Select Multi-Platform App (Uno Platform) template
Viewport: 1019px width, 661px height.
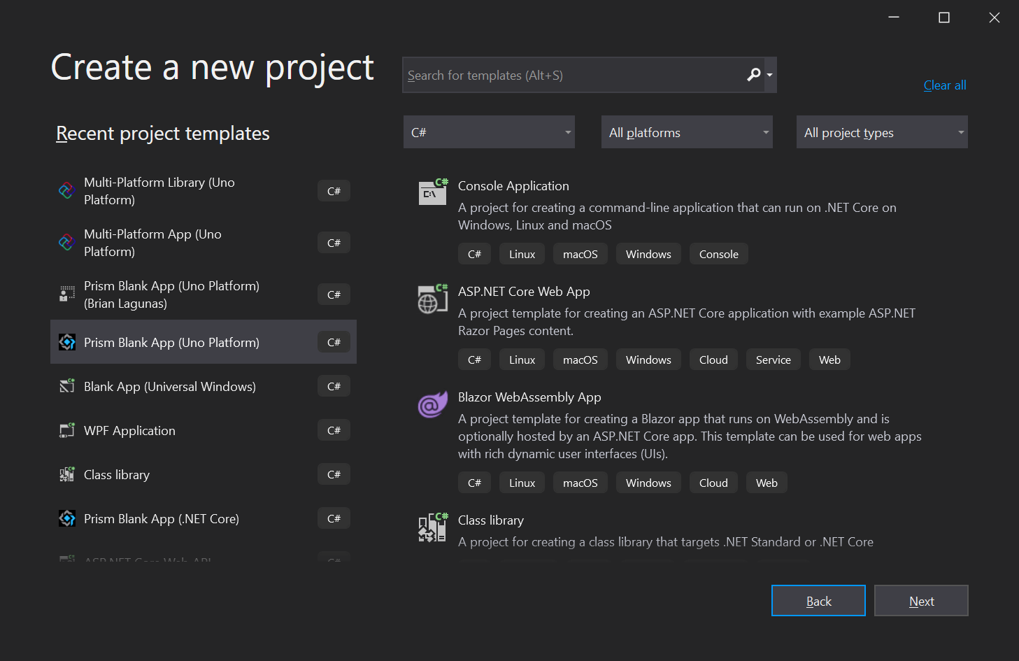(x=204, y=243)
